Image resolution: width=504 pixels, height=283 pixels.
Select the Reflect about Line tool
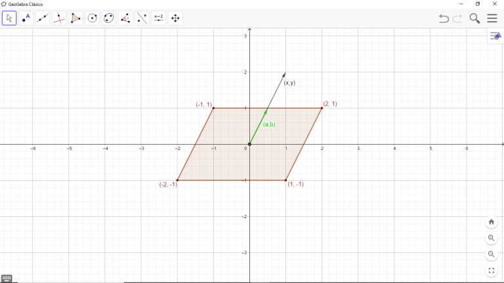[142, 18]
